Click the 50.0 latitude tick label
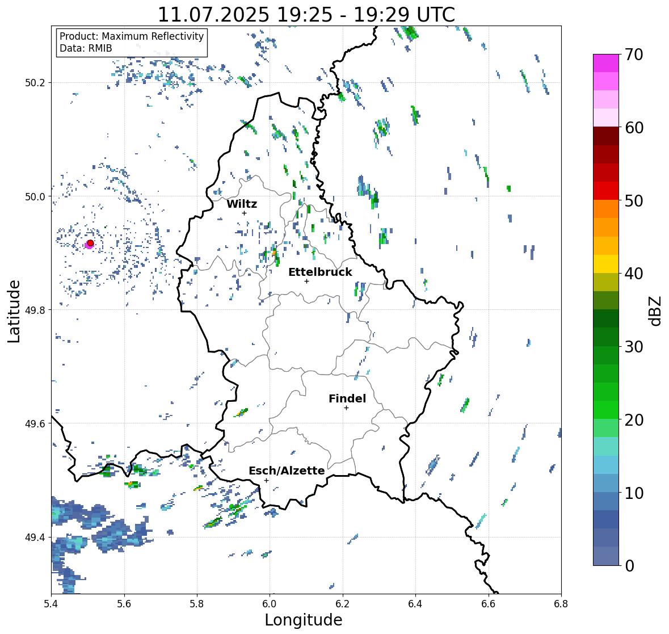 [x=35, y=197]
